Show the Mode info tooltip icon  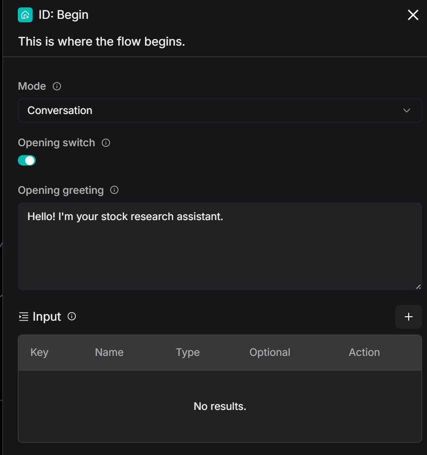coord(57,86)
